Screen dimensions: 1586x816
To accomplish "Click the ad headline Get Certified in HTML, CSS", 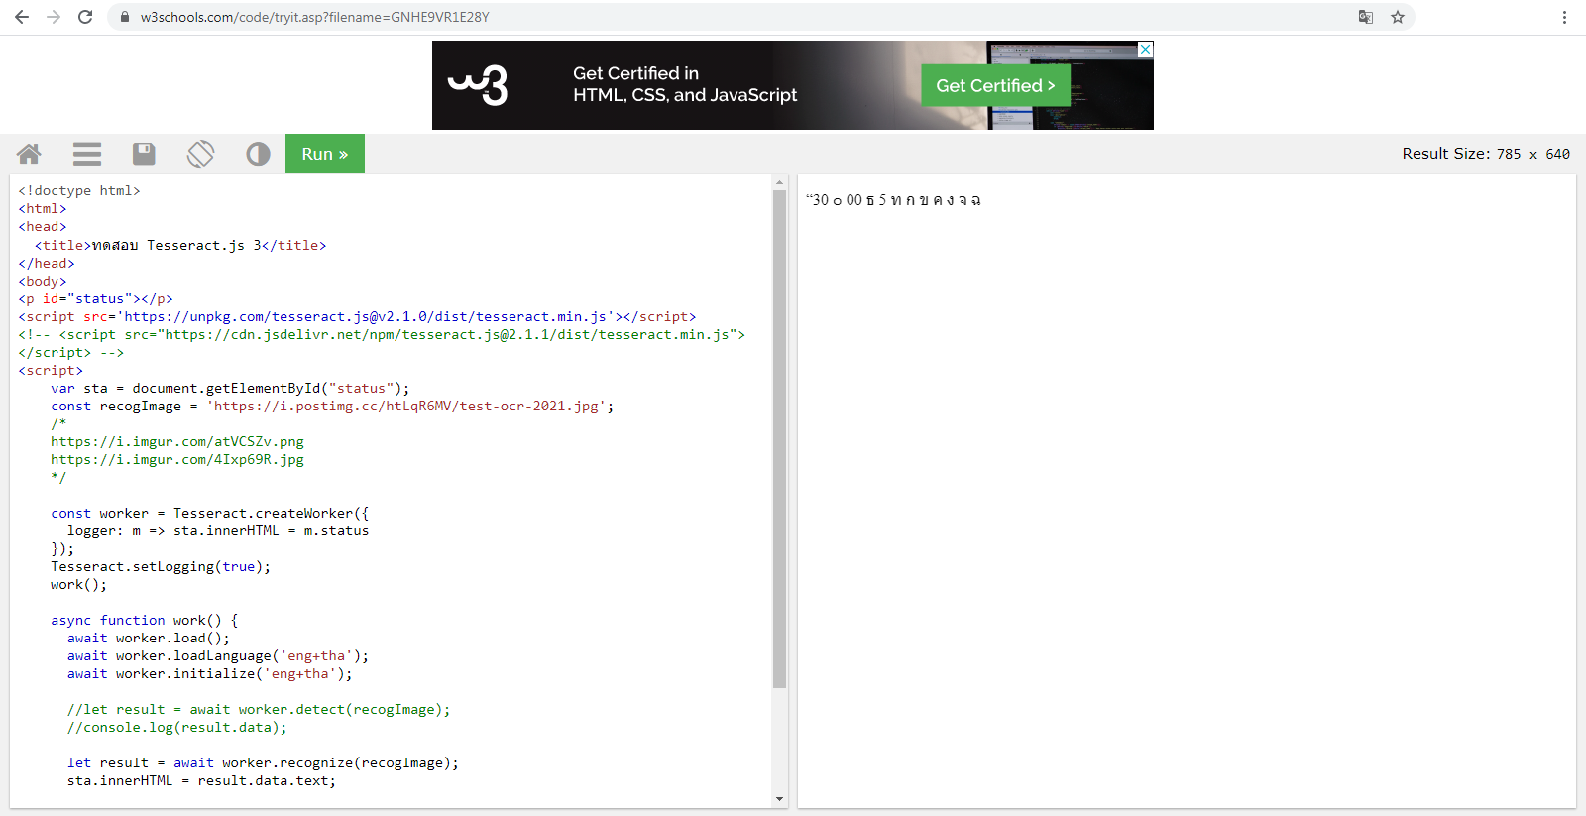I will click(685, 84).
